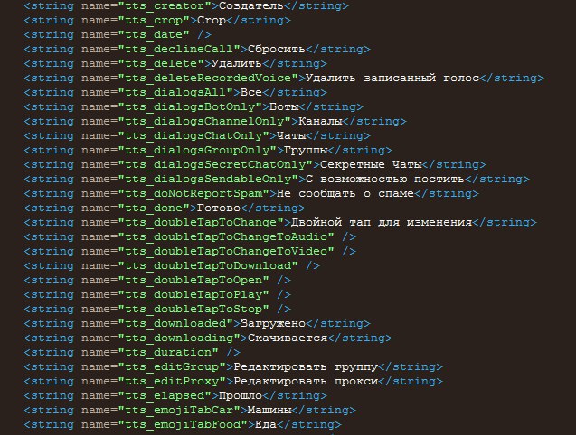Image resolution: width=576 pixels, height=435 pixels.
Task: Click the name "tts_deleteRecordedVoice"
Action: pyautogui.click(x=208, y=79)
